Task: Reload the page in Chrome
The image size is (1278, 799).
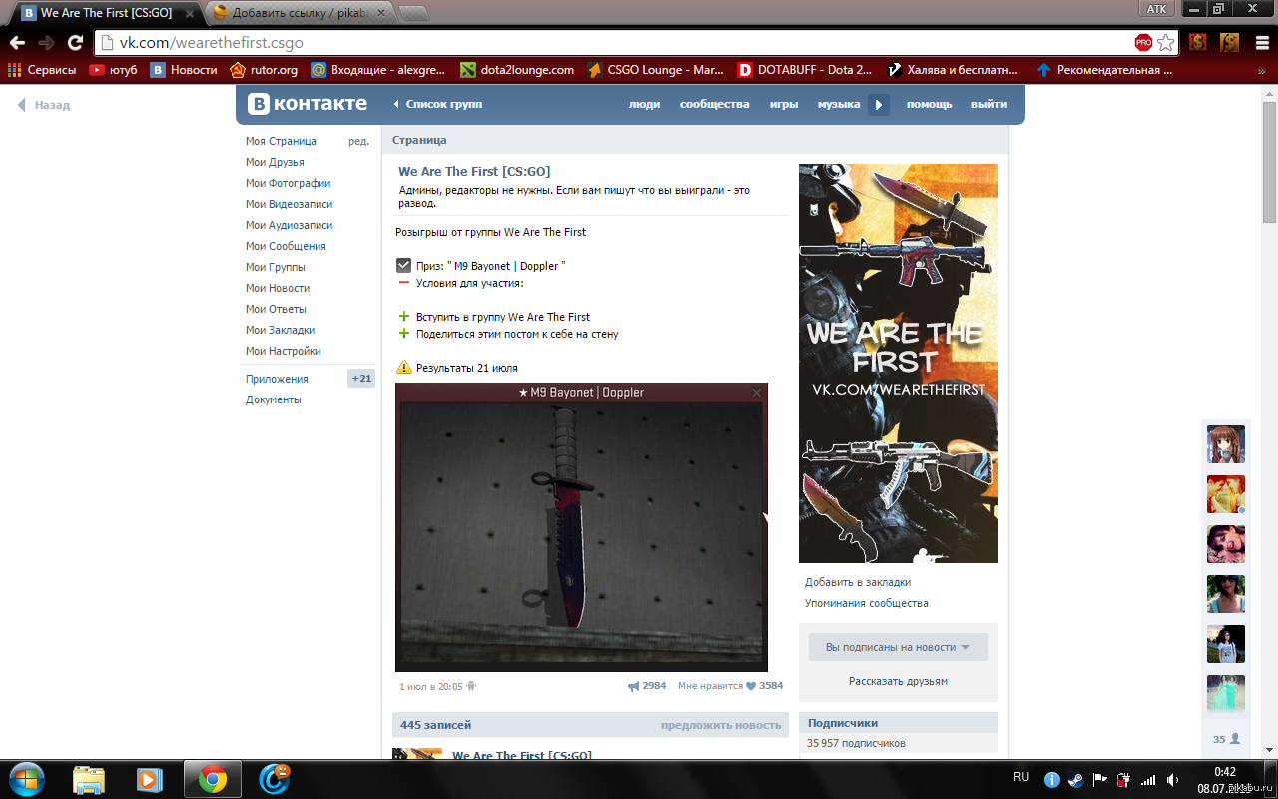Action: 75,43
